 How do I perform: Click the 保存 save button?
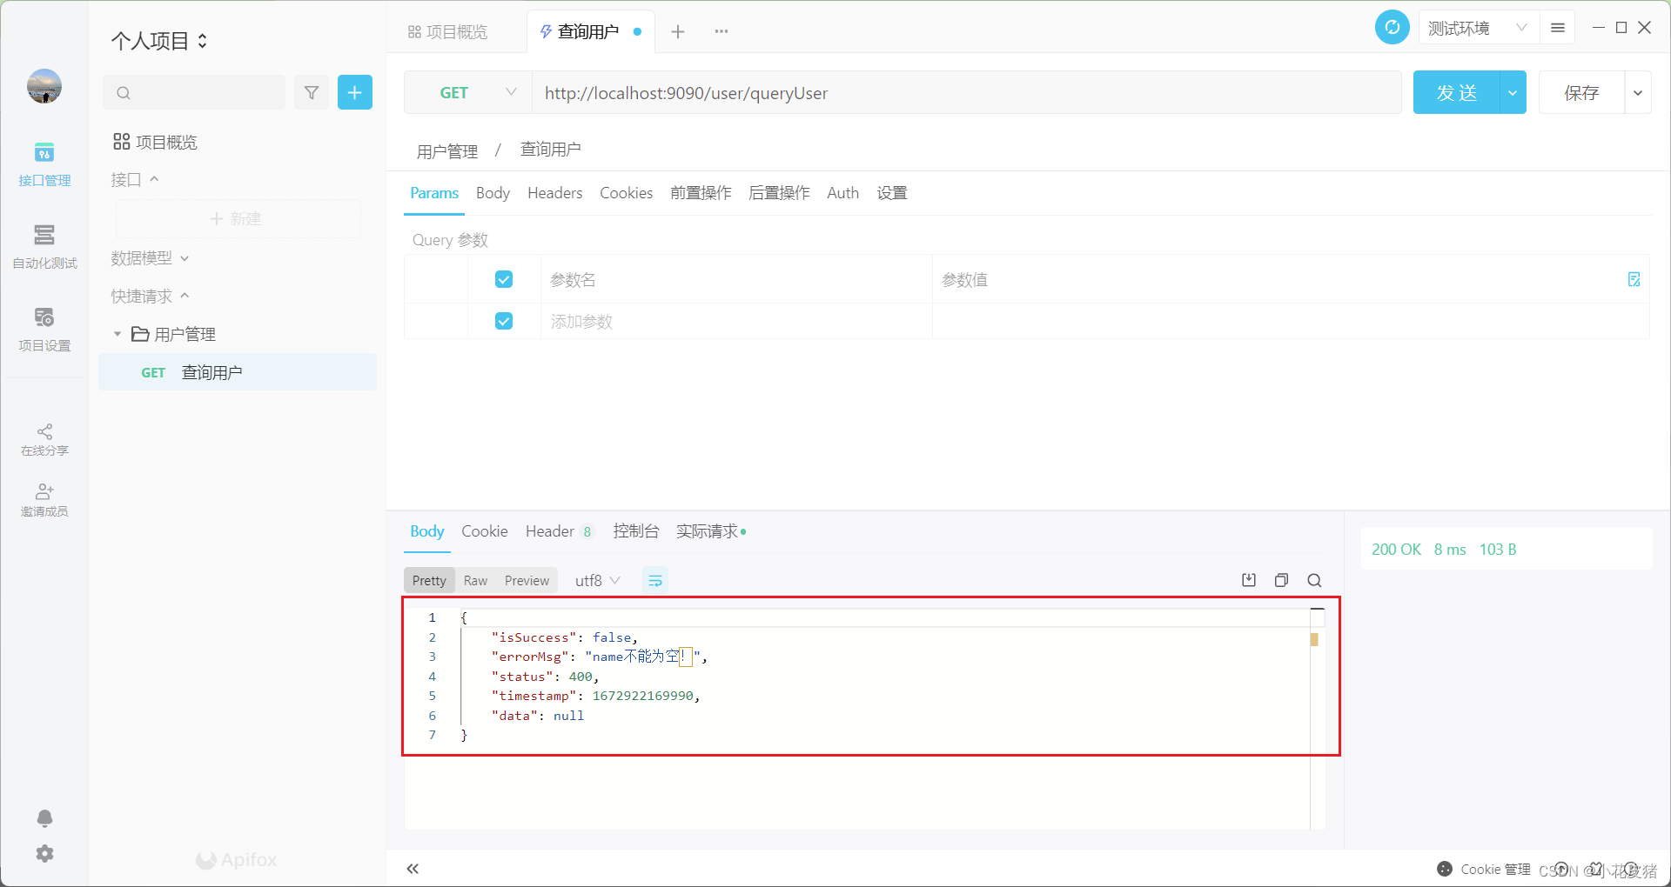[1581, 92]
